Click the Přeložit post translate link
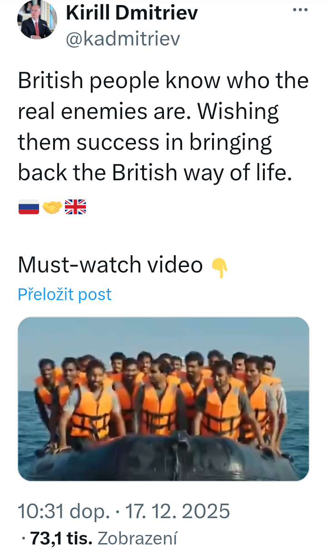The width and height of the screenshot is (327, 554). pyautogui.click(x=64, y=294)
